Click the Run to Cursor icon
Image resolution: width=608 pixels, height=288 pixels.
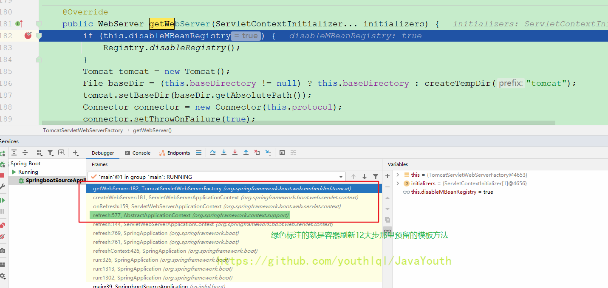click(268, 153)
